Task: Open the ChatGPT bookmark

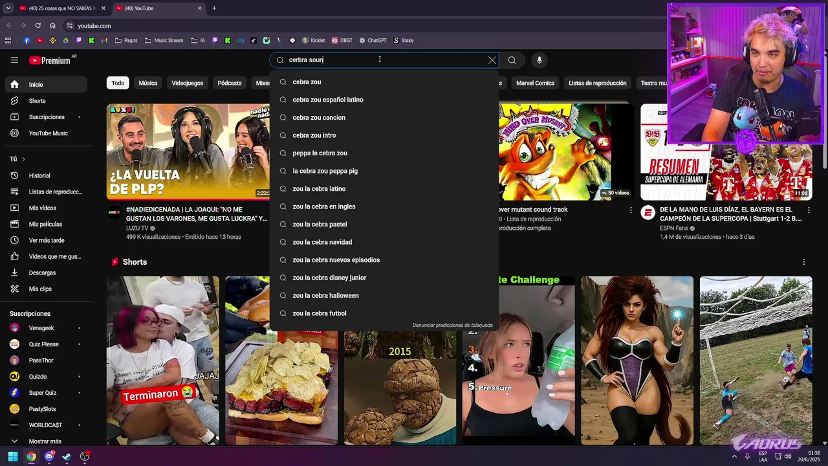Action: point(373,40)
